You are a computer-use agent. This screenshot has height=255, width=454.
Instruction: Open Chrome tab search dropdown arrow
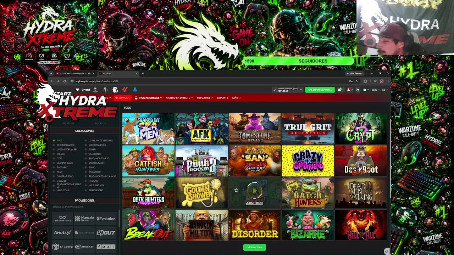pyautogui.click(x=51, y=73)
